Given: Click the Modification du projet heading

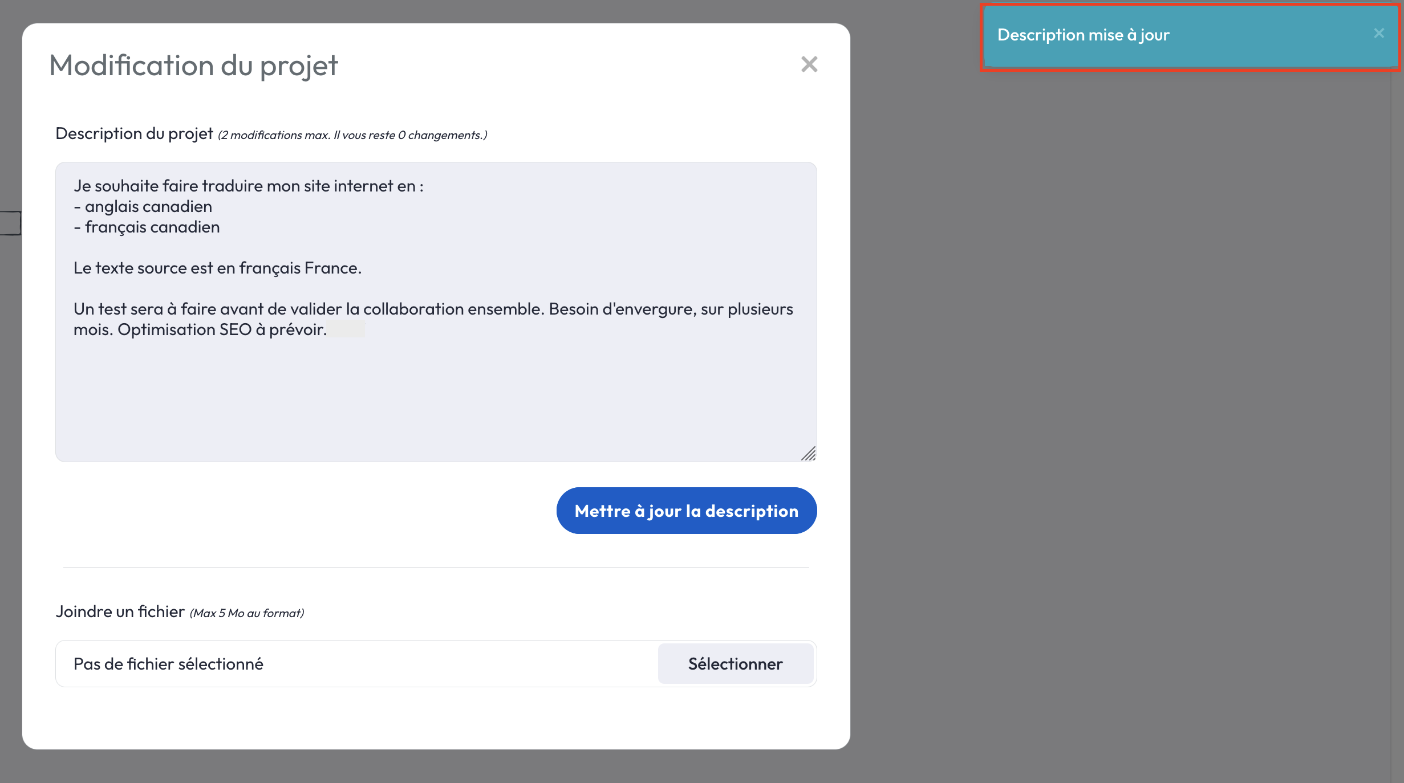Looking at the screenshot, I should (x=193, y=66).
